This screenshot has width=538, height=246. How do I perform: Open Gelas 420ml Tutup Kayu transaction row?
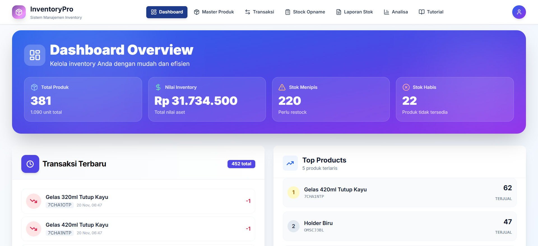pyautogui.click(x=138, y=229)
